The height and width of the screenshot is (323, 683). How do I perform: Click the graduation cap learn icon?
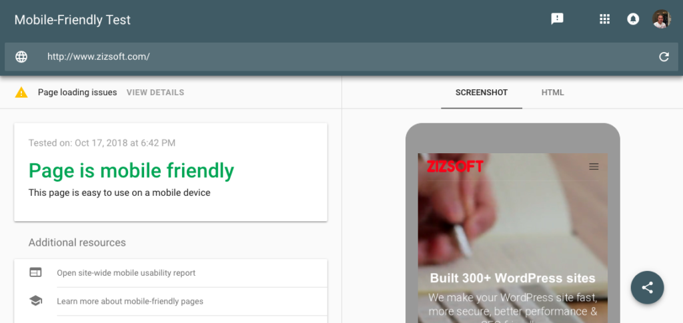[35, 301]
